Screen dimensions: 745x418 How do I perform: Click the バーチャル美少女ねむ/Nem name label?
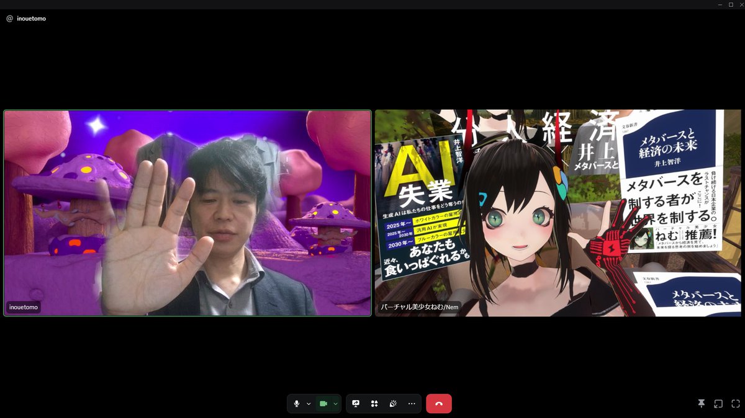coord(420,307)
